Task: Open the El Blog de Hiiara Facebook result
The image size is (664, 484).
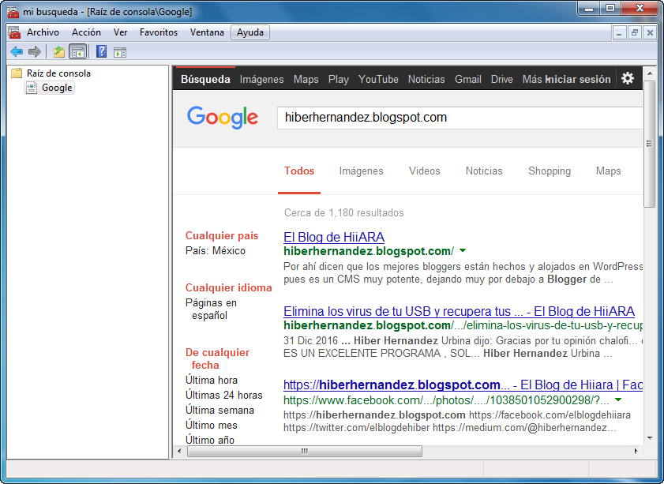Action: click(463, 385)
